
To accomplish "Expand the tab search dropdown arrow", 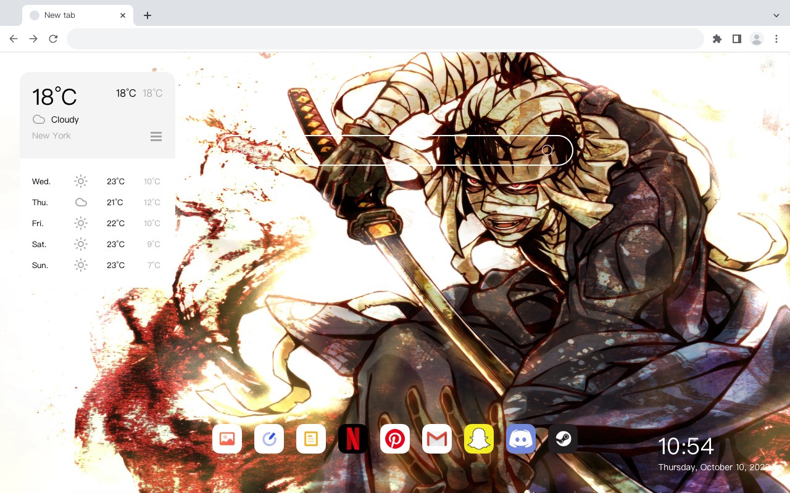I will [776, 15].
